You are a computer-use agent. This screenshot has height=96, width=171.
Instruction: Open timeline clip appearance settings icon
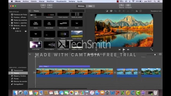point(160,54)
